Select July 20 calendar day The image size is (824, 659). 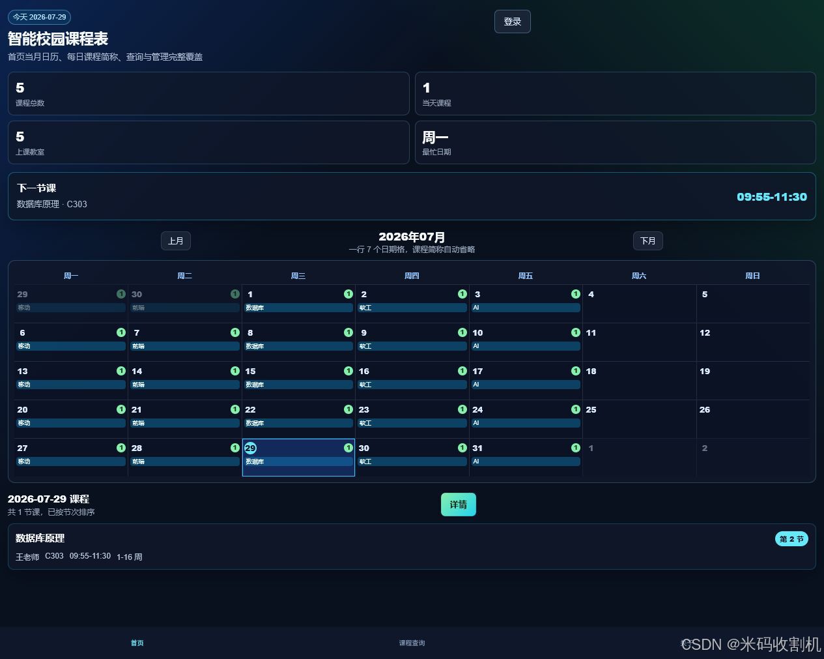pyautogui.click(x=71, y=419)
